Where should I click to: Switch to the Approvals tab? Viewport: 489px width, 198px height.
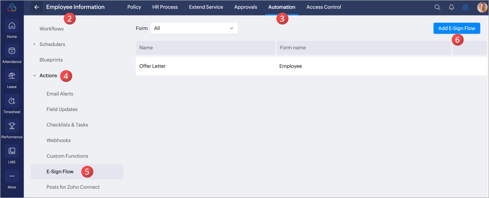coord(245,7)
